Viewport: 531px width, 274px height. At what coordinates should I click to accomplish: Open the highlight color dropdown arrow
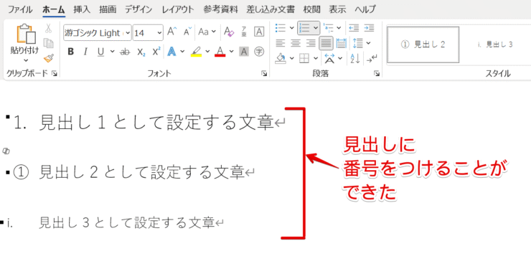click(x=207, y=52)
